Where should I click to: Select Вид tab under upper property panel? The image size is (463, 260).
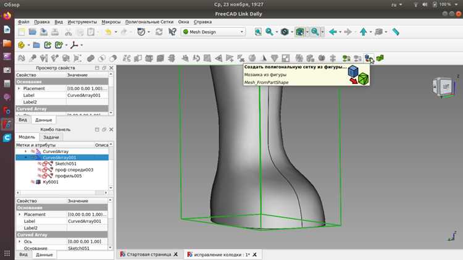[23, 120]
